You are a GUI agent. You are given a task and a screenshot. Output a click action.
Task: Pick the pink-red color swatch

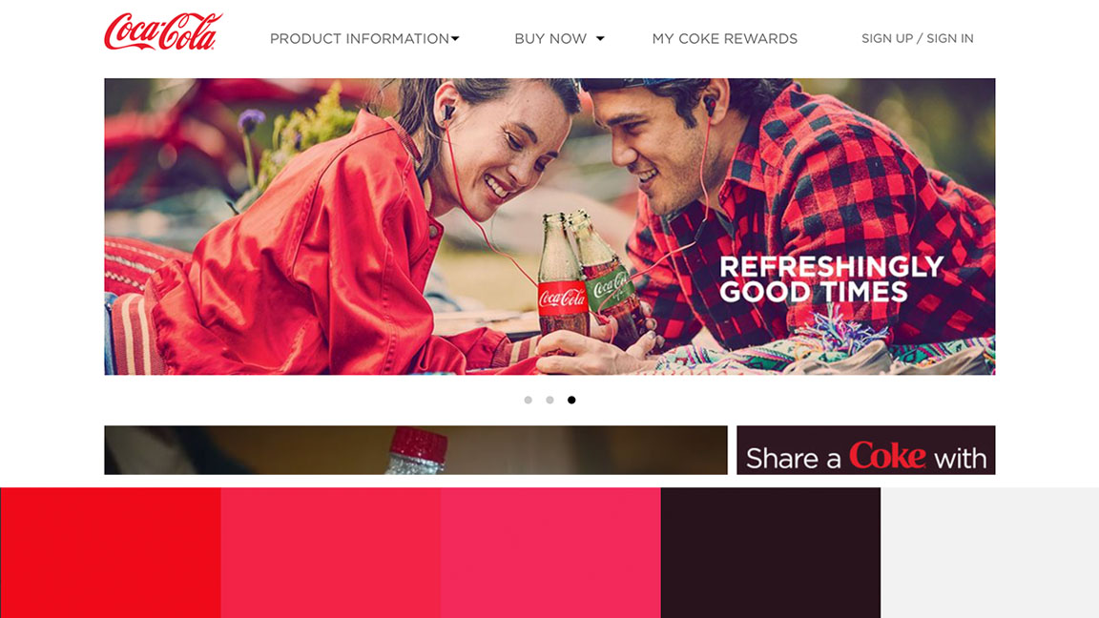(x=550, y=553)
